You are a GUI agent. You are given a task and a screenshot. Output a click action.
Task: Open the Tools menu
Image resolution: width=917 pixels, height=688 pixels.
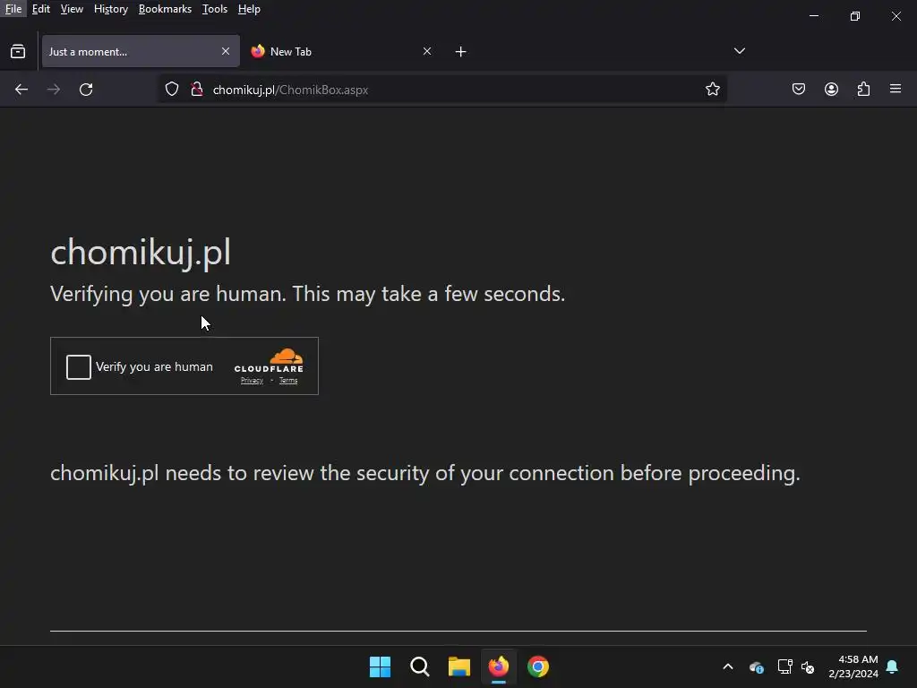click(215, 9)
